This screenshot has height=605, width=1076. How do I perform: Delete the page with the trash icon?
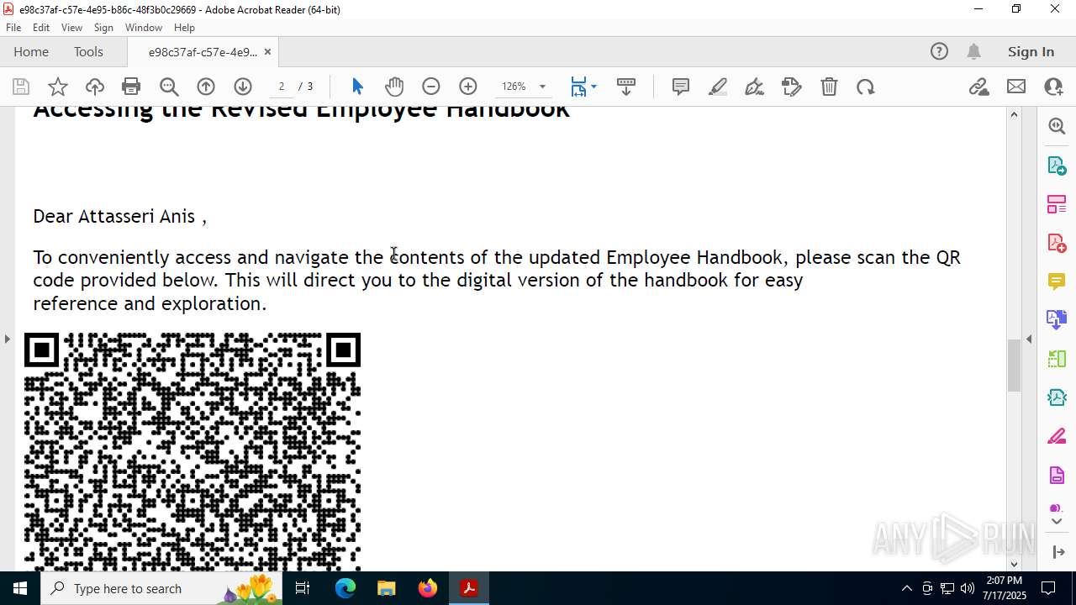(829, 87)
